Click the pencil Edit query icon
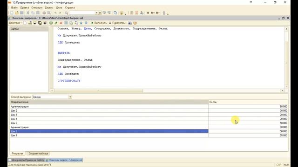The image size is (298, 167). pos(56,23)
